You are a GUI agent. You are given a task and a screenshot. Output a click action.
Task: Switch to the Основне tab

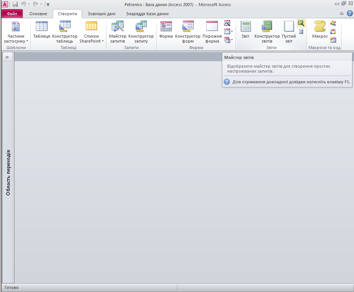(x=38, y=14)
